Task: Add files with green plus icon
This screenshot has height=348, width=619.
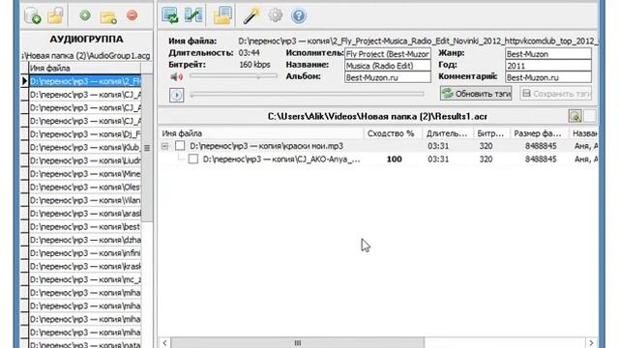Action: coord(85,15)
